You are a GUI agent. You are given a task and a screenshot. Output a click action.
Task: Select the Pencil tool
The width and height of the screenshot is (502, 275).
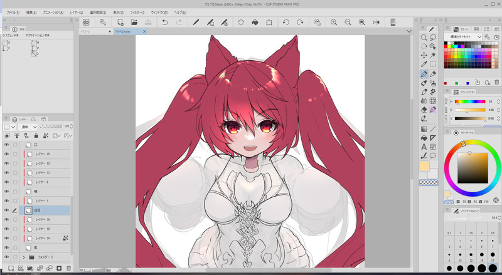pyautogui.click(x=433, y=74)
